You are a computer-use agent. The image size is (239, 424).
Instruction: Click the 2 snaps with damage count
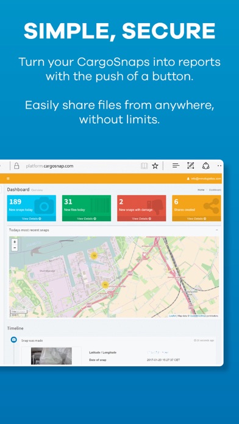coord(121,202)
